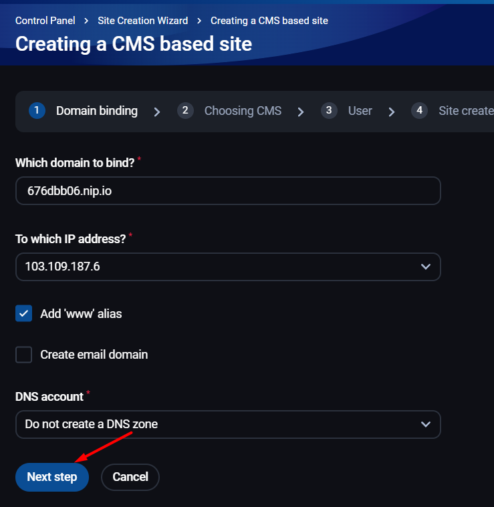Viewport: 494px width, 507px height.
Task: Enable the Create email domain checkbox
Action: [x=23, y=355]
